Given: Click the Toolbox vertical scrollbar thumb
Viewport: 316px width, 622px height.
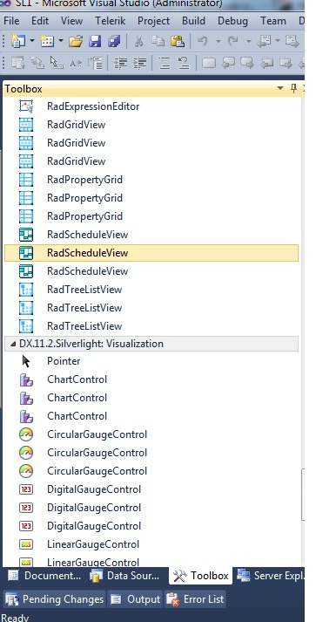Looking at the screenshot, I should click(303, 495).
